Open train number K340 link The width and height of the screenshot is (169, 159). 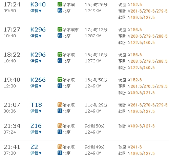tap(38, 4)
